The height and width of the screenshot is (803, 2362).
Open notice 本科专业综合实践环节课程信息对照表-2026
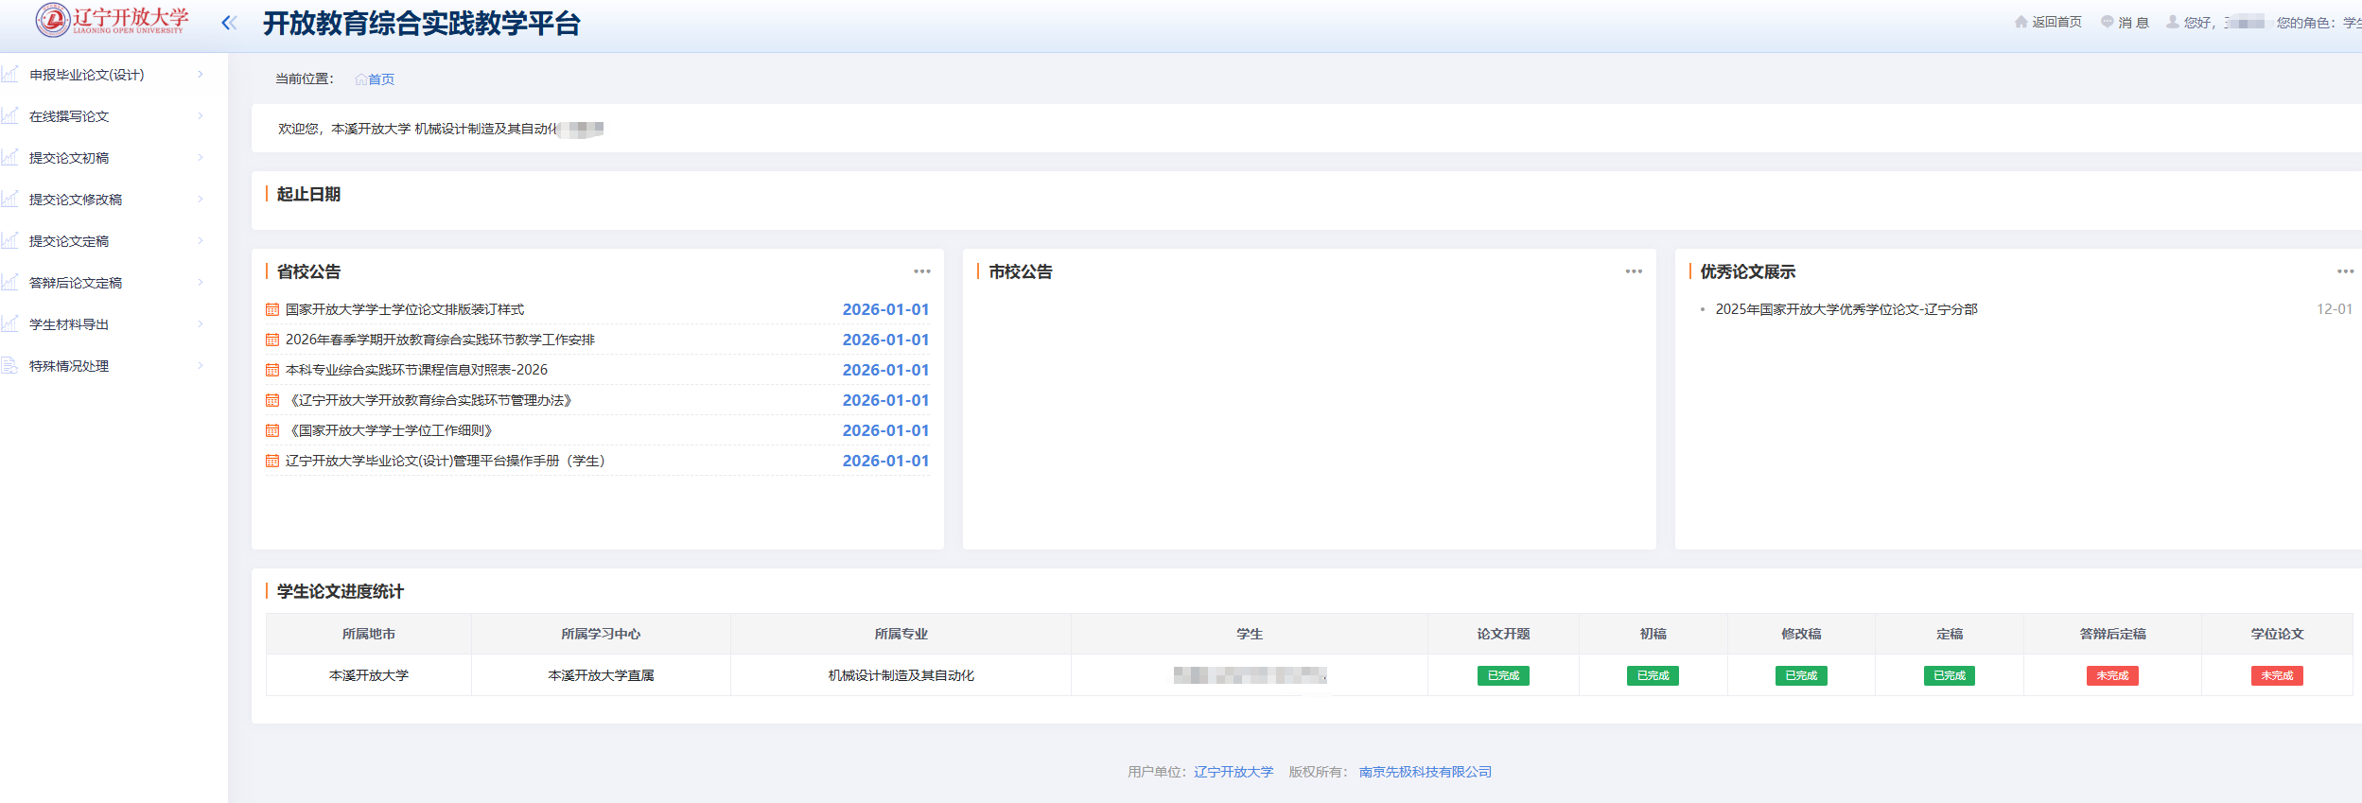416,370
